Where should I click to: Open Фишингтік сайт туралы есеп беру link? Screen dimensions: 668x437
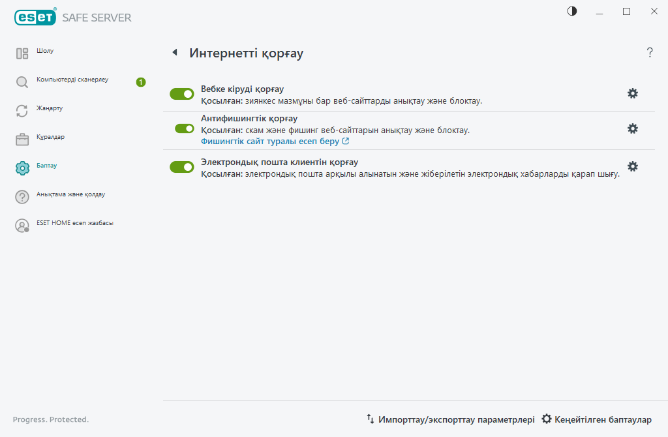click(x=274, y=141)
